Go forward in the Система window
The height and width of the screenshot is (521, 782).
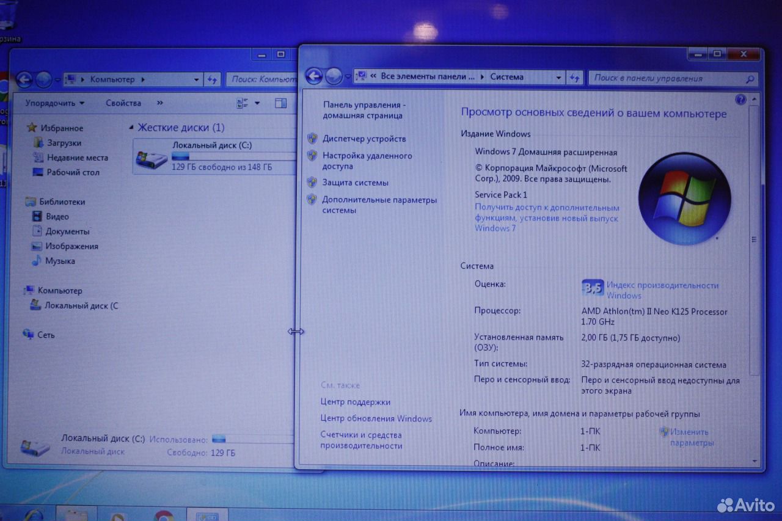point(334,76)
